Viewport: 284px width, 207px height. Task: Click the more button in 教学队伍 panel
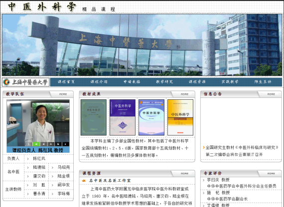pyautogui.click(x=63, y=94)
